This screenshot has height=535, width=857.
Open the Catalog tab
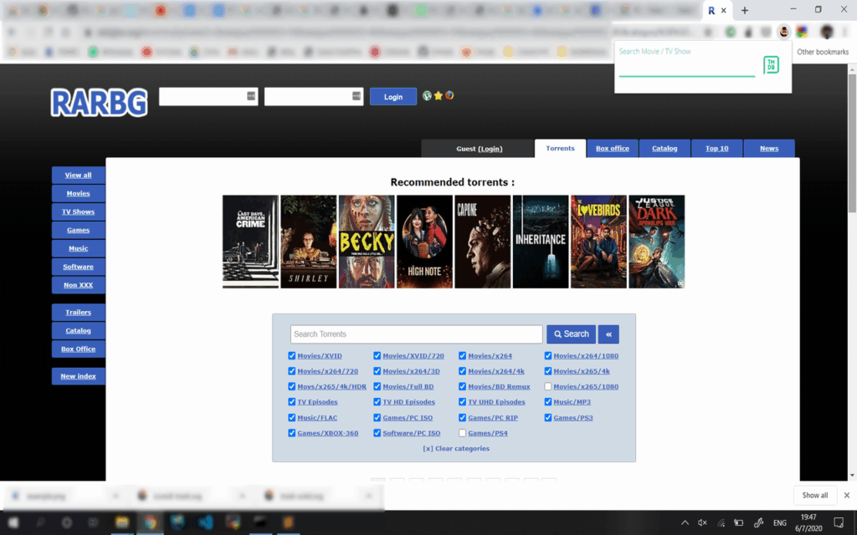(665, 149)
